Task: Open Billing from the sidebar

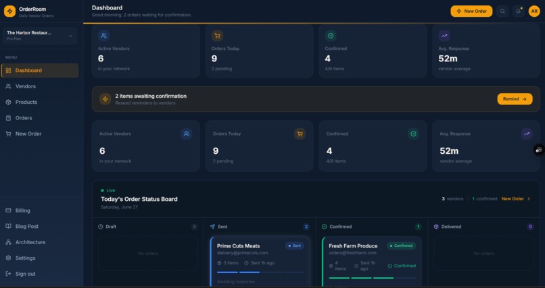Action: (40, 210)
